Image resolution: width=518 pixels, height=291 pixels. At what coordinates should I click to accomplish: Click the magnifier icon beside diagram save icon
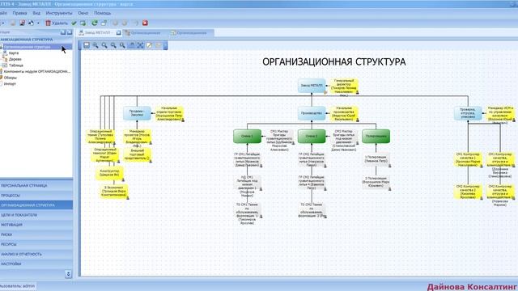click(x=96, y=45)
